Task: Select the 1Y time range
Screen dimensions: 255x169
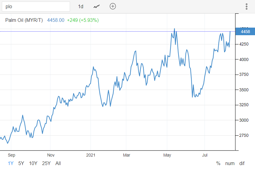Action: [11, 163]
